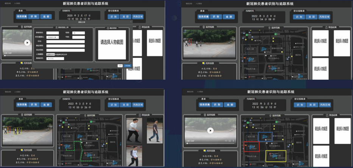Play video in the top-left monitoring panel

coord(27,43)
